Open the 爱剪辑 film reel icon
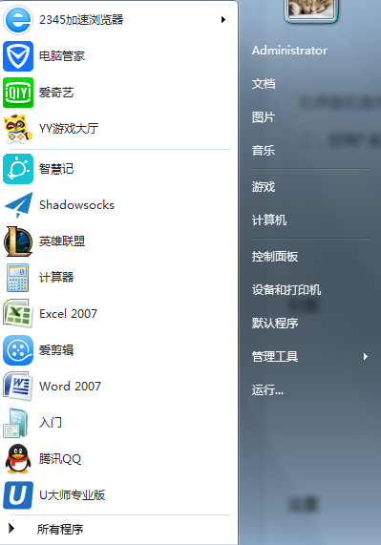Viewport: 381px width, 545px height. (18, 350)
